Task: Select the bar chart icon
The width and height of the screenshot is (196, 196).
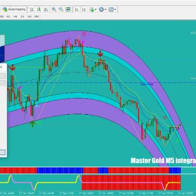Action: click(x=32, y=9)
